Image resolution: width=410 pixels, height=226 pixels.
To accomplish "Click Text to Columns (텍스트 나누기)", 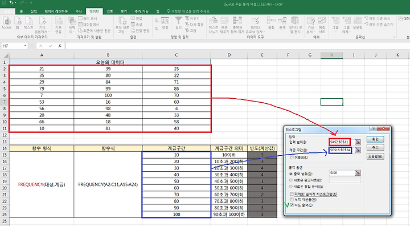I will [214, 25].
